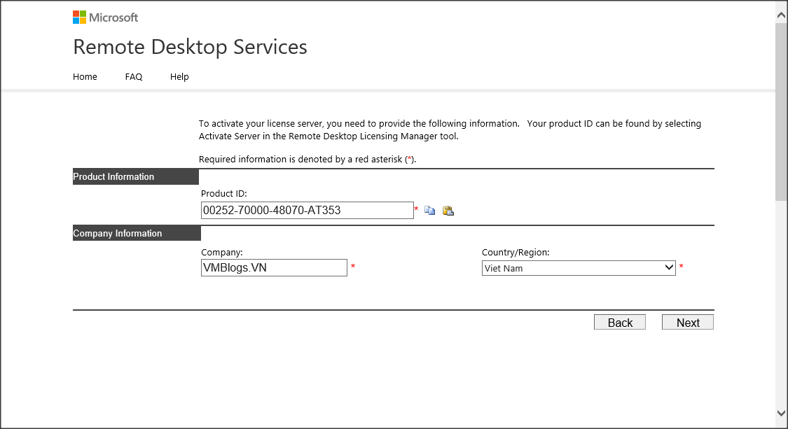Focus the Company field containing VMBlogs.VN
Image resolution: width=788 pixels, height=429 pixels.
tap(273, 268)
